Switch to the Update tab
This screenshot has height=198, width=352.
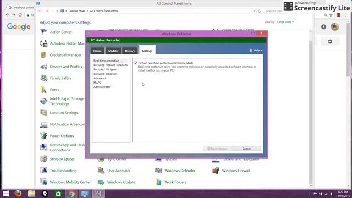pos(113,51)
